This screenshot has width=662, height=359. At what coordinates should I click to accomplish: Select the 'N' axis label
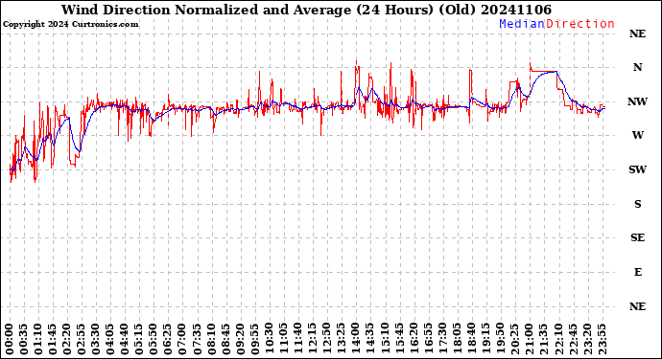(637, 67)
